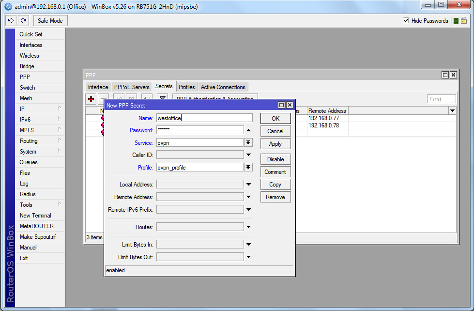Click the undo arrow in the toolbar
This screenshot has width=474, height=311.
tap(11, 21)
